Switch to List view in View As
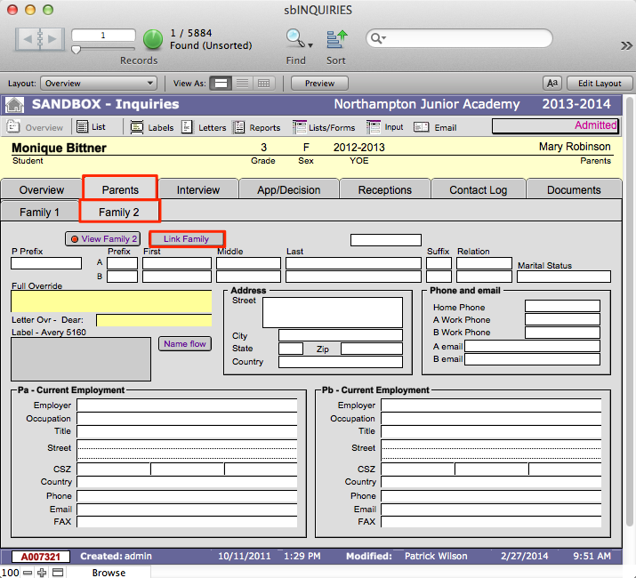 coord(242,83)
